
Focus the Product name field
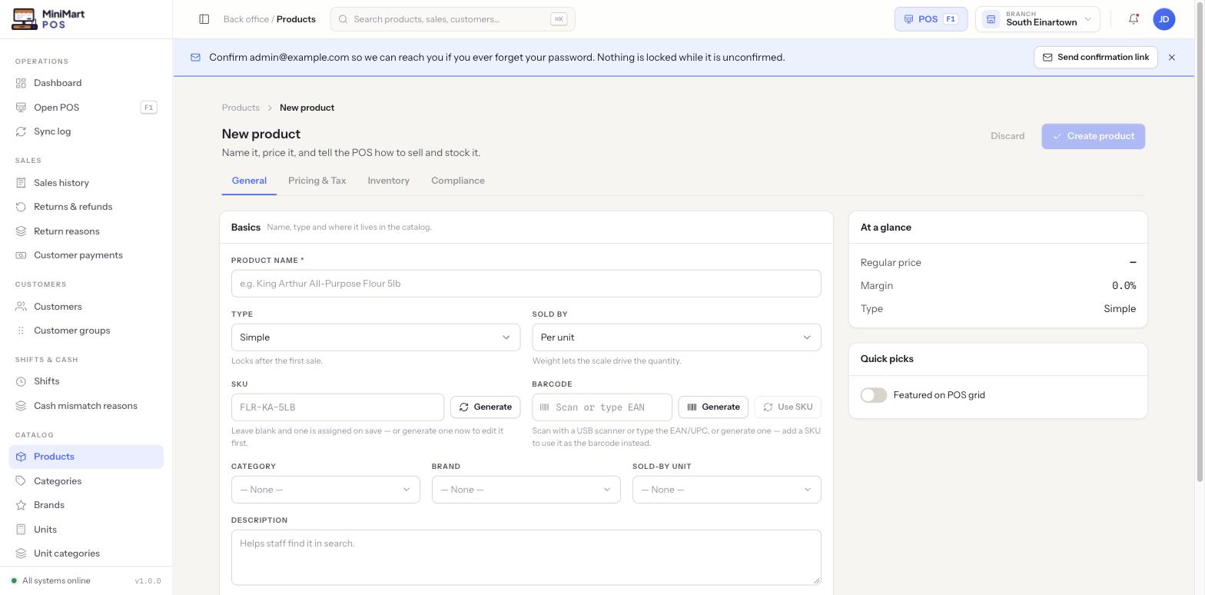[x=526, y=284]
